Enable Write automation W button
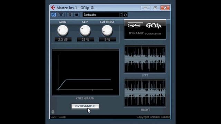Image resolution: width=221 pixels, height=124 pixels. [x=77, y=15]
